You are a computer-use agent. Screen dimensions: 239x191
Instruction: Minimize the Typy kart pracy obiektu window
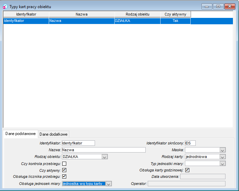(x=207, y=6)
